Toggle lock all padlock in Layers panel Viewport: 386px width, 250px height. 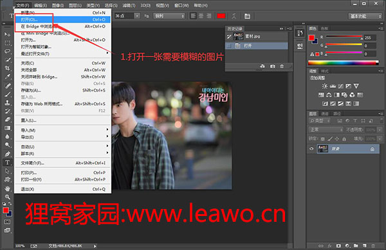pyautogui.click(x=344, y=139)
